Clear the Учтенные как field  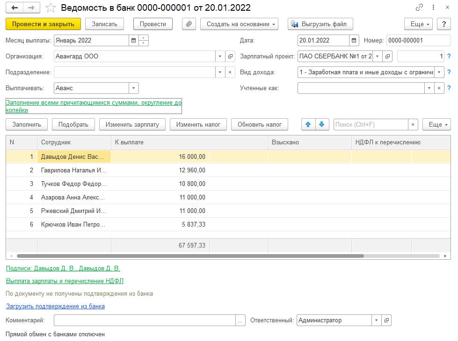click(x=439, y=88)
